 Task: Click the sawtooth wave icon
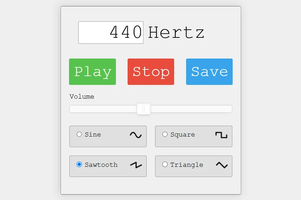pos(136,165)
